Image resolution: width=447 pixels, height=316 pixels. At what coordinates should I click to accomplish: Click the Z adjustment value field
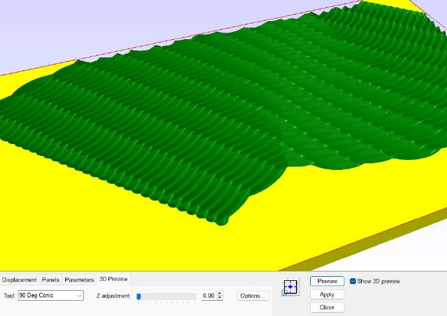pos(208,295)
